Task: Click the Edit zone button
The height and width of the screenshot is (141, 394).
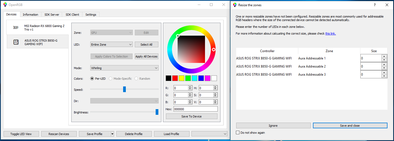Action: [146, 33]
